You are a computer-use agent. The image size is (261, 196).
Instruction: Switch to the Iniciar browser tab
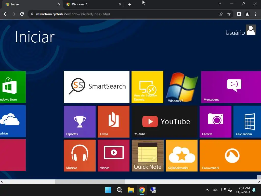[32, 4]
